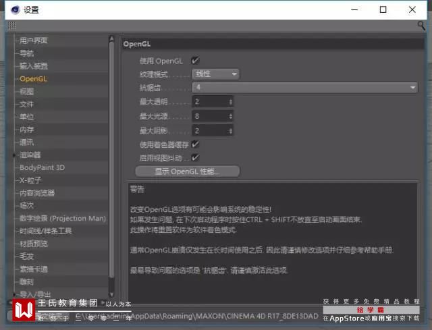This screenshot has width=432, height=330.
Task: Click the category list scrollbar down arrow
Action: [111, 294]
